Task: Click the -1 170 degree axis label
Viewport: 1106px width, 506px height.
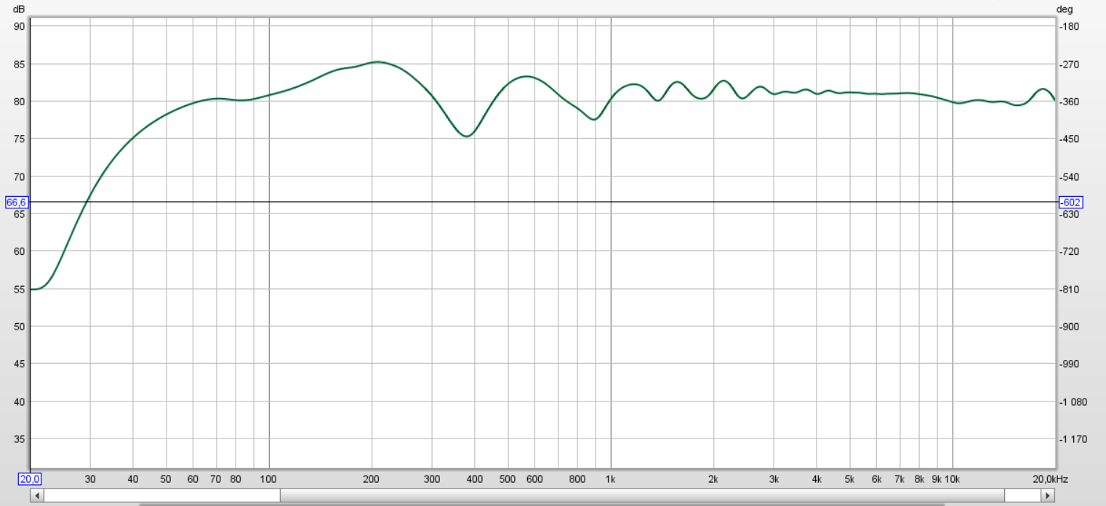Action: click(x=1073, y=439)
